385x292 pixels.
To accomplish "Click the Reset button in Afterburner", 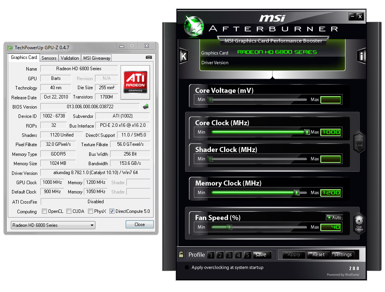I will 318,255.
